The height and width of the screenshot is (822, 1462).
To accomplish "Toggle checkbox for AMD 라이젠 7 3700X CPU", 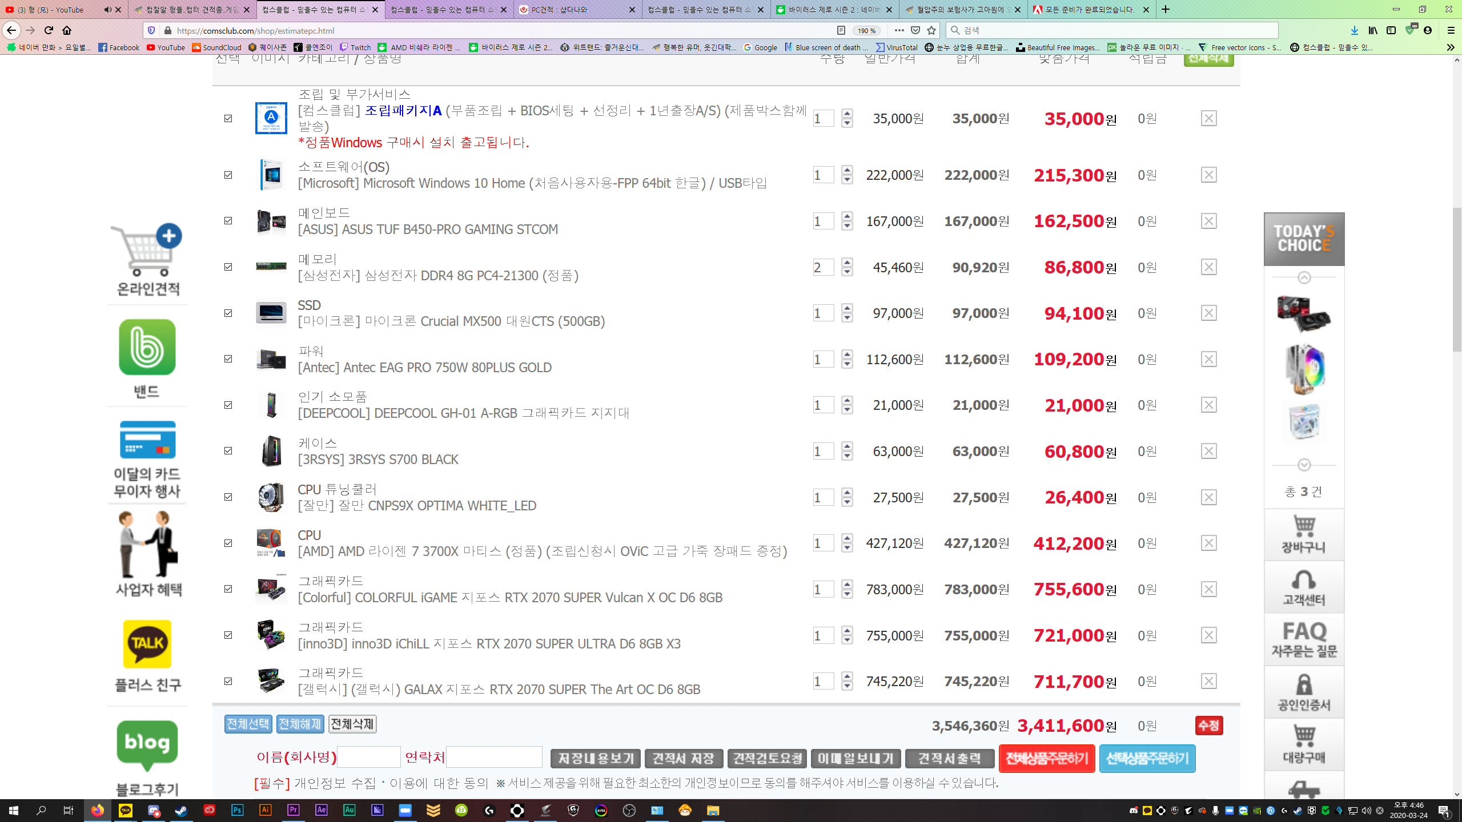I will coord(228,543).
